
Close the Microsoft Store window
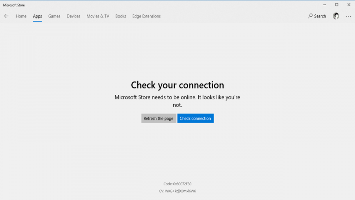349,5
